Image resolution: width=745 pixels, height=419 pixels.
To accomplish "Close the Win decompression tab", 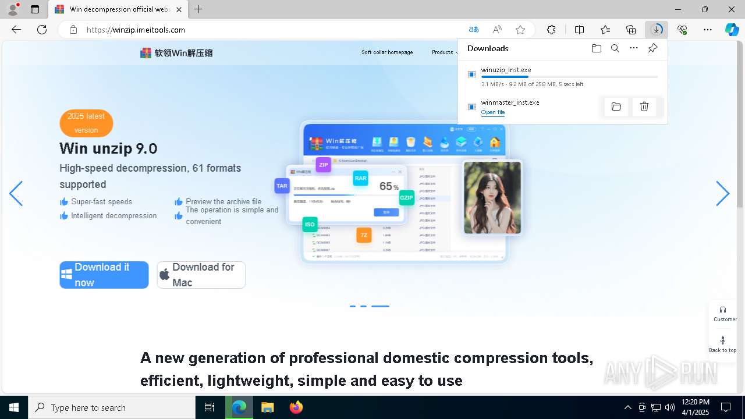I will click(x=179, y=9).
